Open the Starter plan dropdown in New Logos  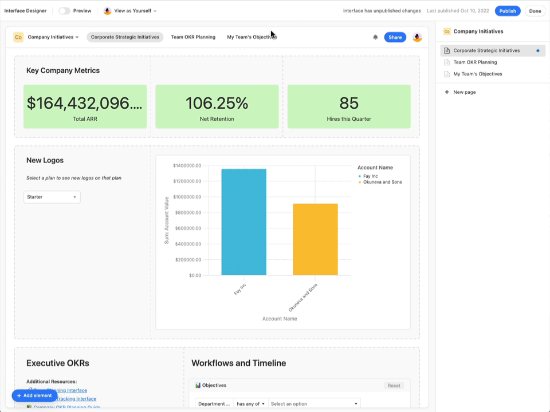tap(52, 196)
